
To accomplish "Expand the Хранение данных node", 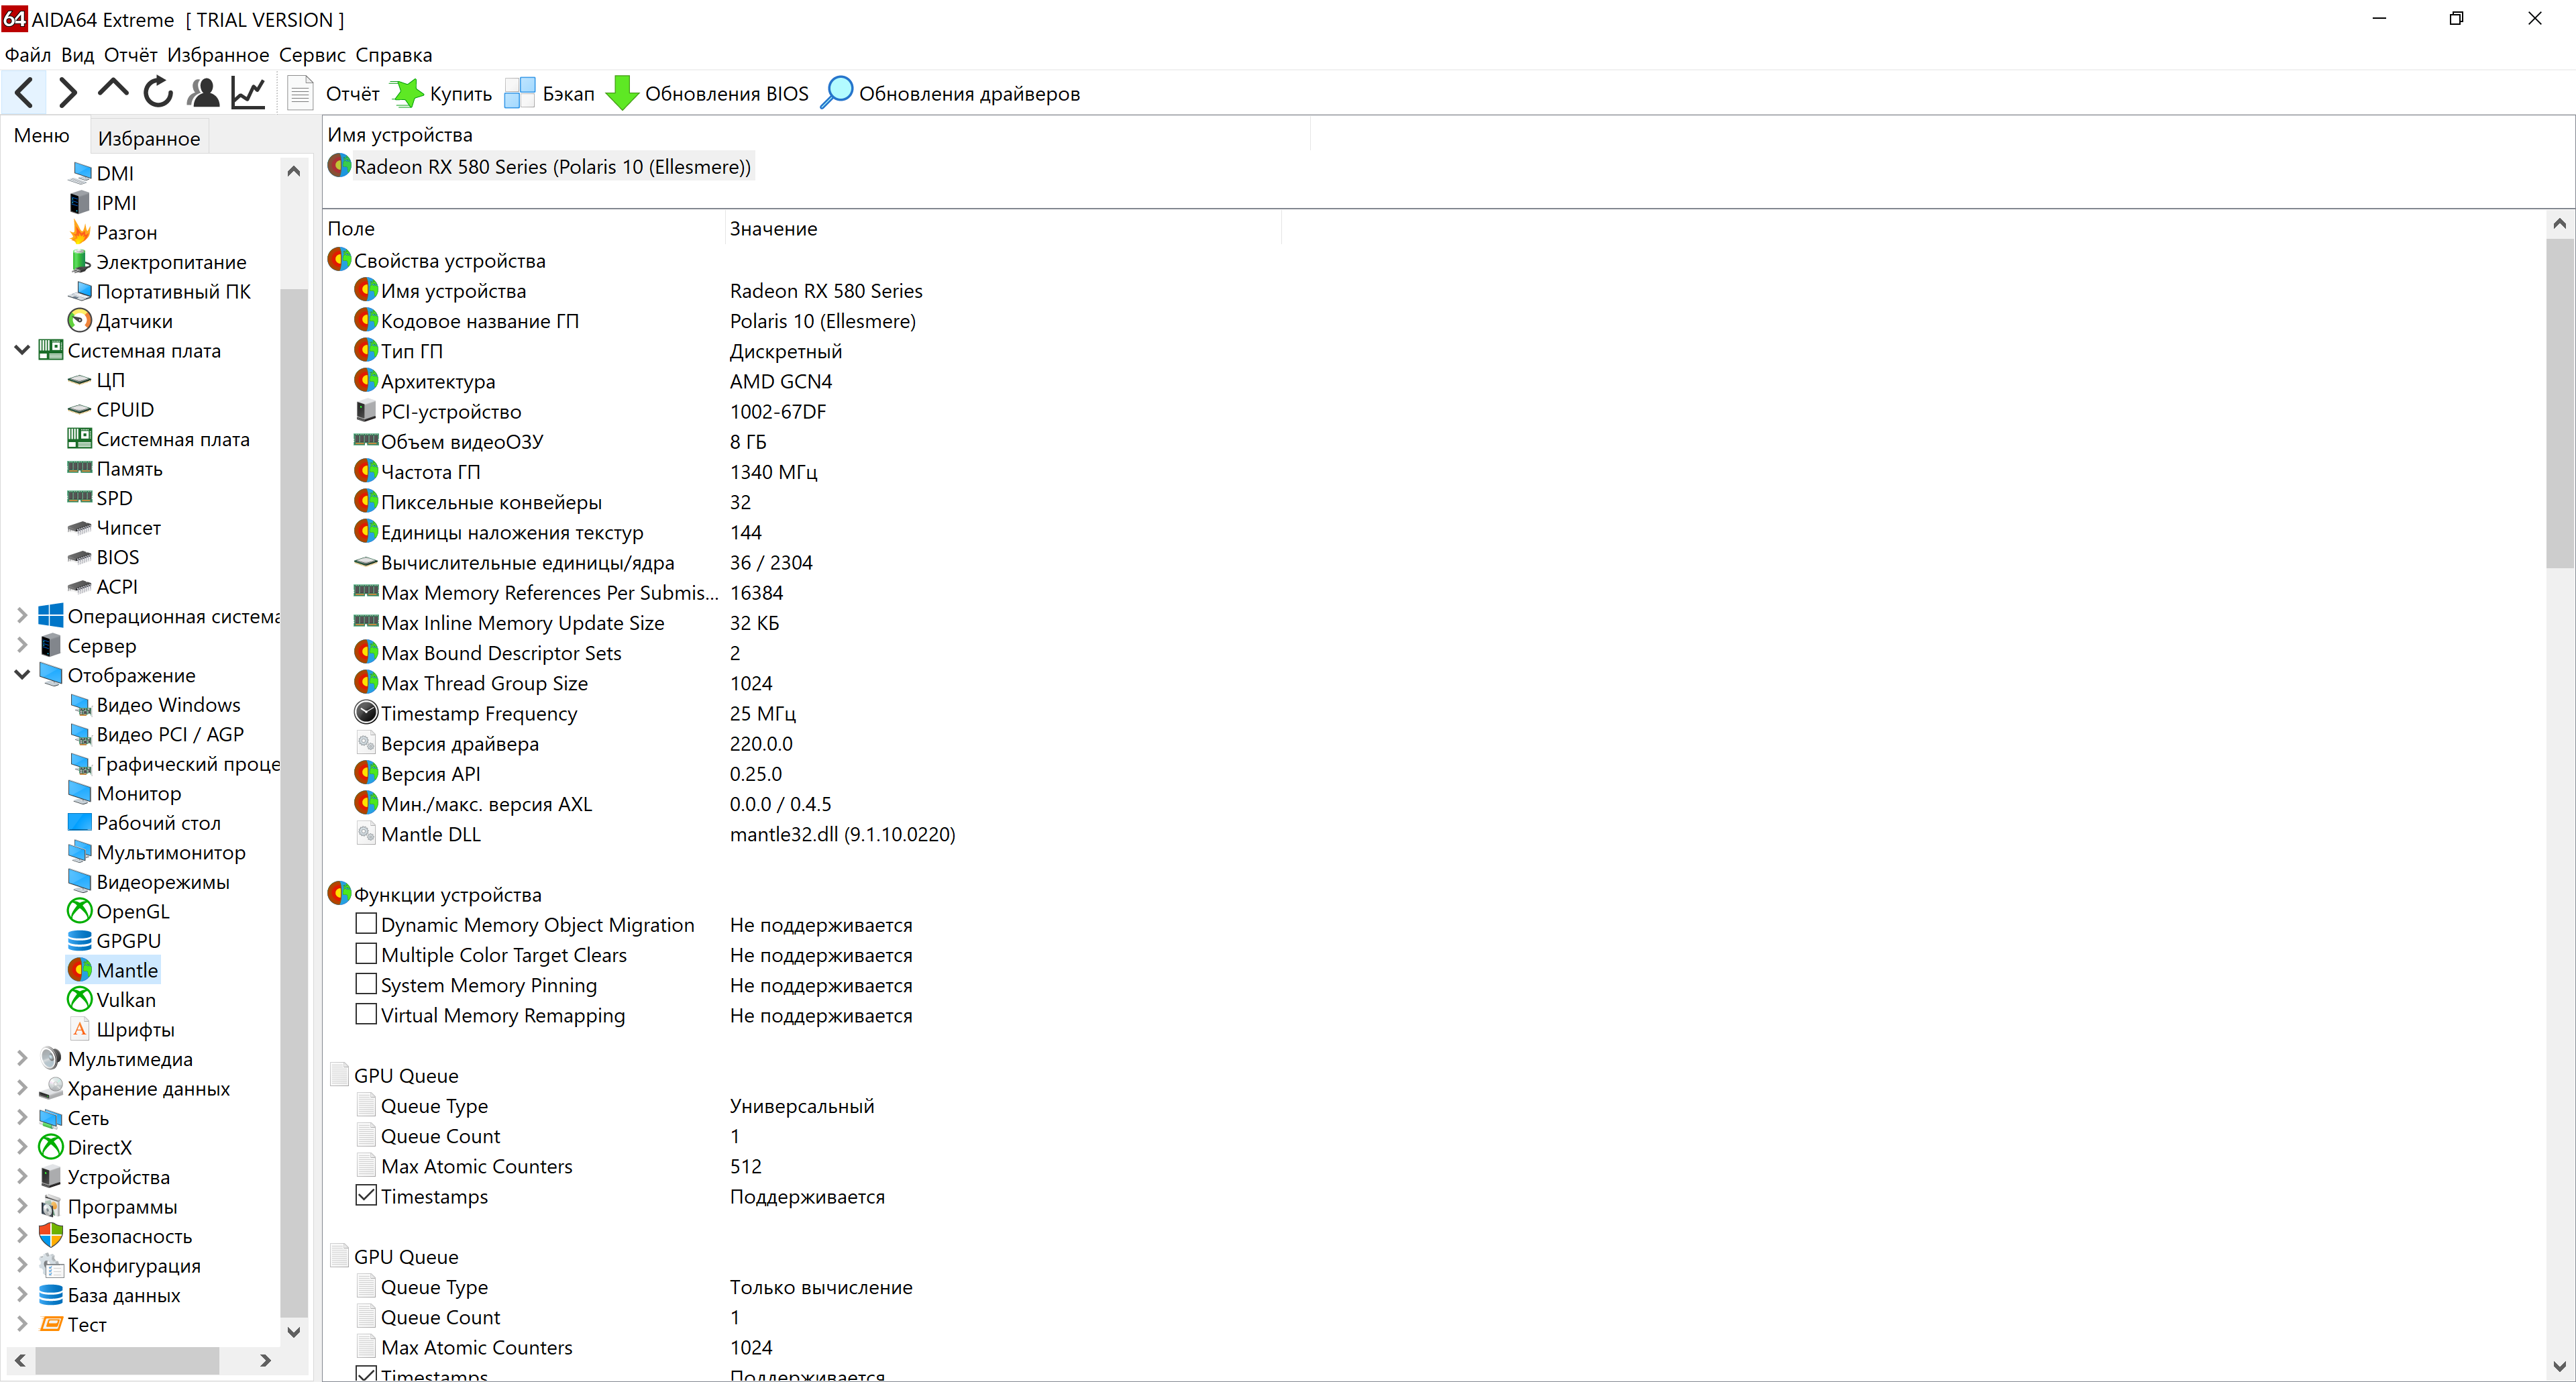I will pyautogui.click(x=22, y=1088).
